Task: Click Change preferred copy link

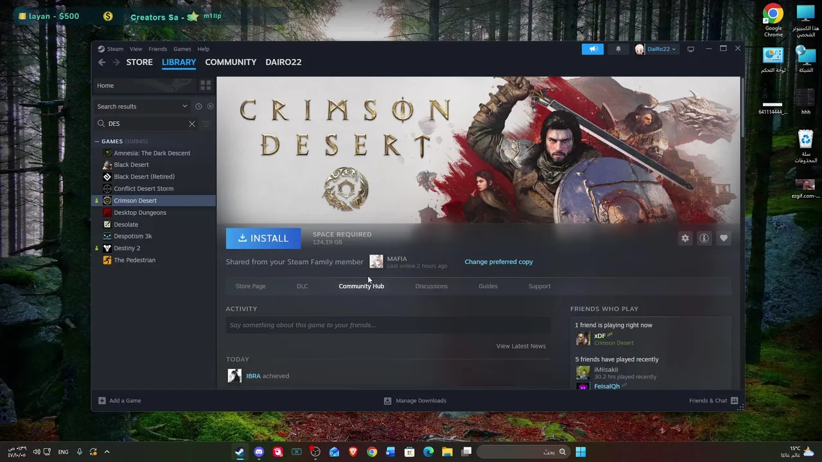Action: [499, 262]
